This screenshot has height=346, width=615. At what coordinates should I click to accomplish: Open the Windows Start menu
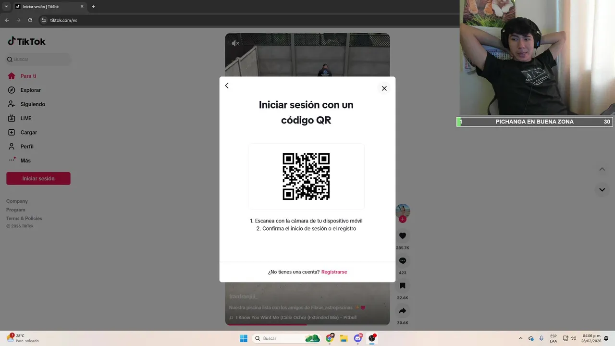(244, 338)
